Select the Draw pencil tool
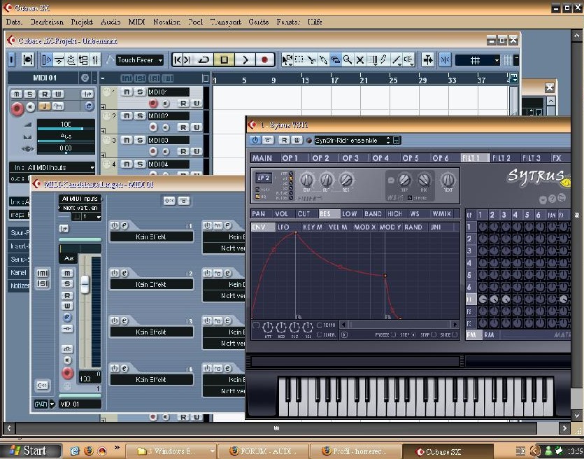This screenshot has width=584, height=459. point(384,59)
